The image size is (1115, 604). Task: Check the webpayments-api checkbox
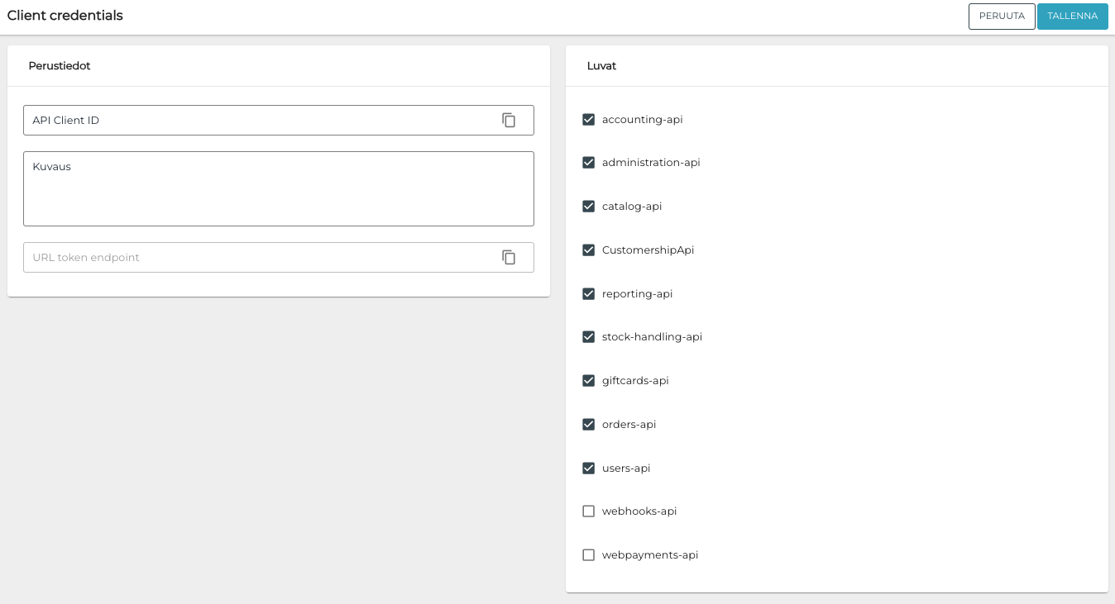589,555
